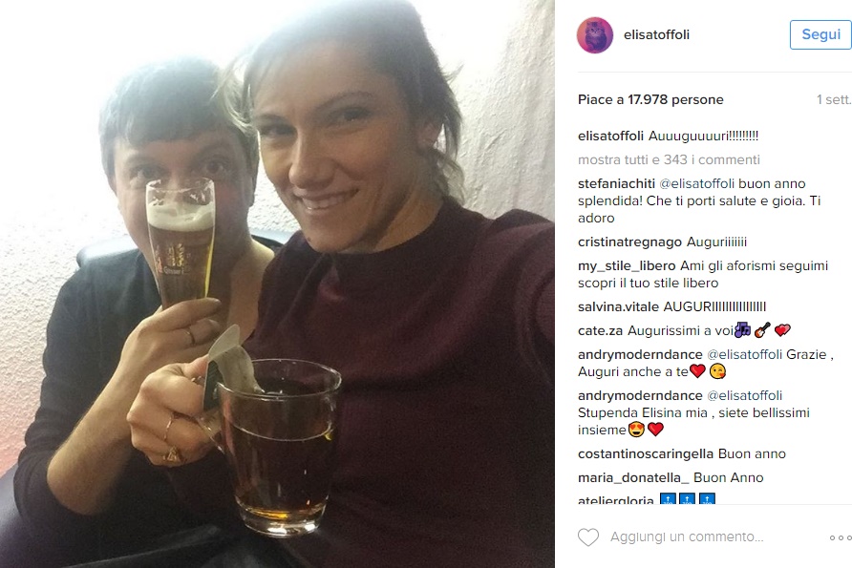The height and width of the screenshot is (568, 852).
Task: View Piace a 17.978 persone likes
Action: coord(650,100)
